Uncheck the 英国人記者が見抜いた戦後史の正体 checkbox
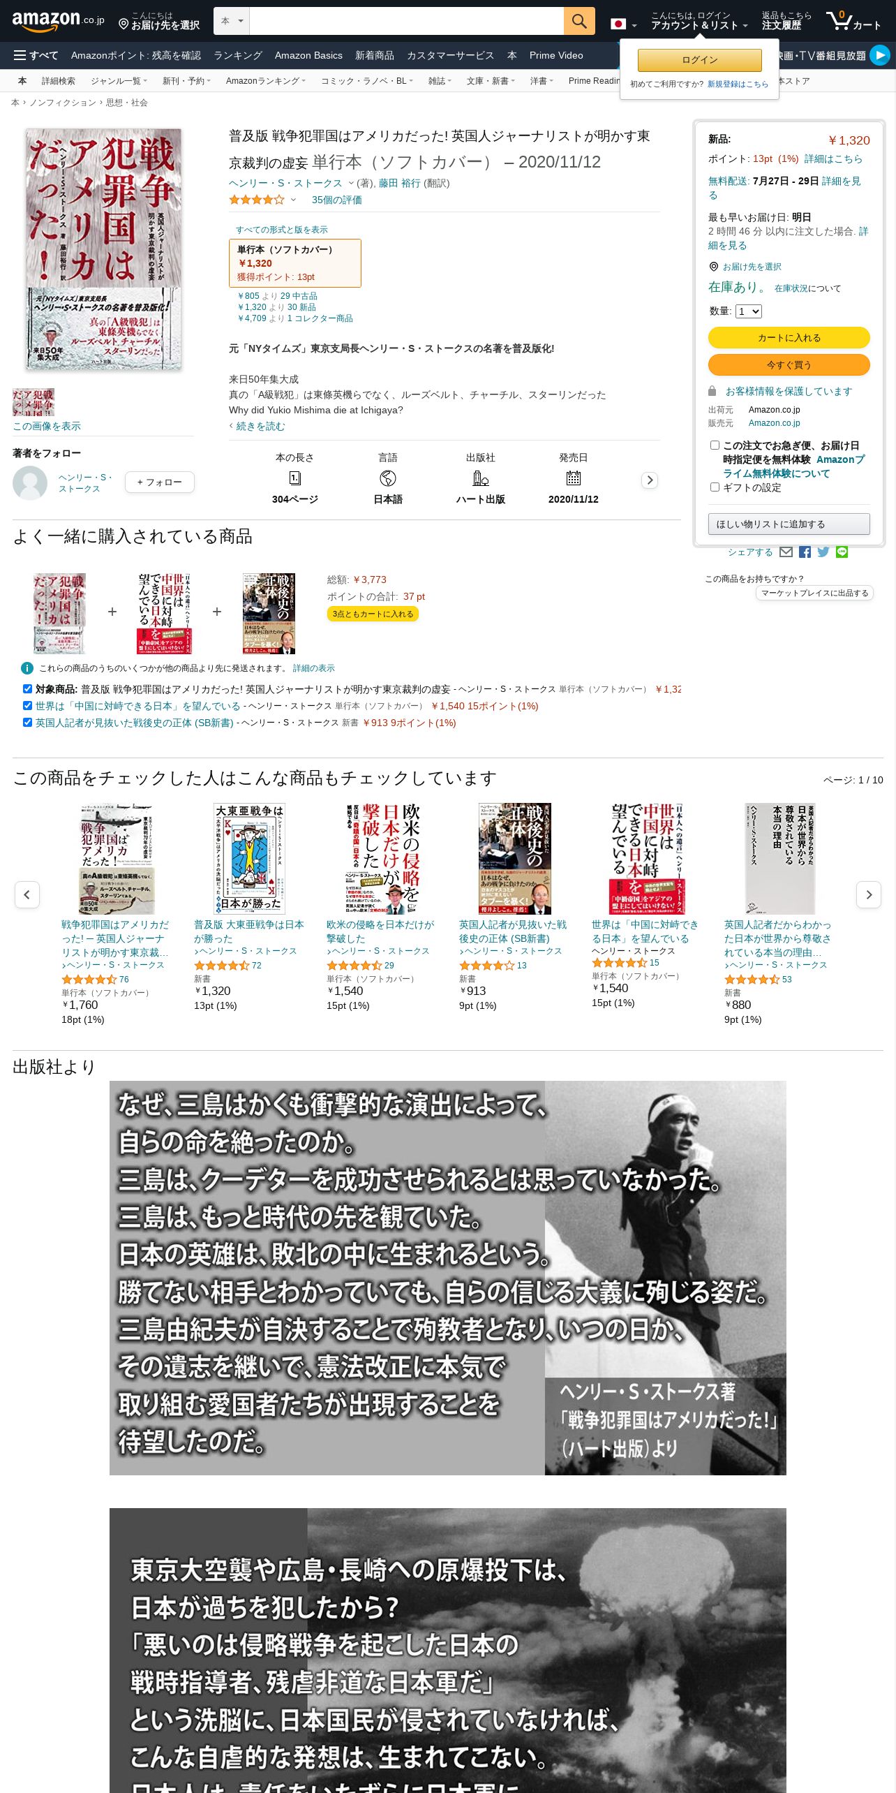This screenshot has width=896, height=1793. [x=27, y=723]
